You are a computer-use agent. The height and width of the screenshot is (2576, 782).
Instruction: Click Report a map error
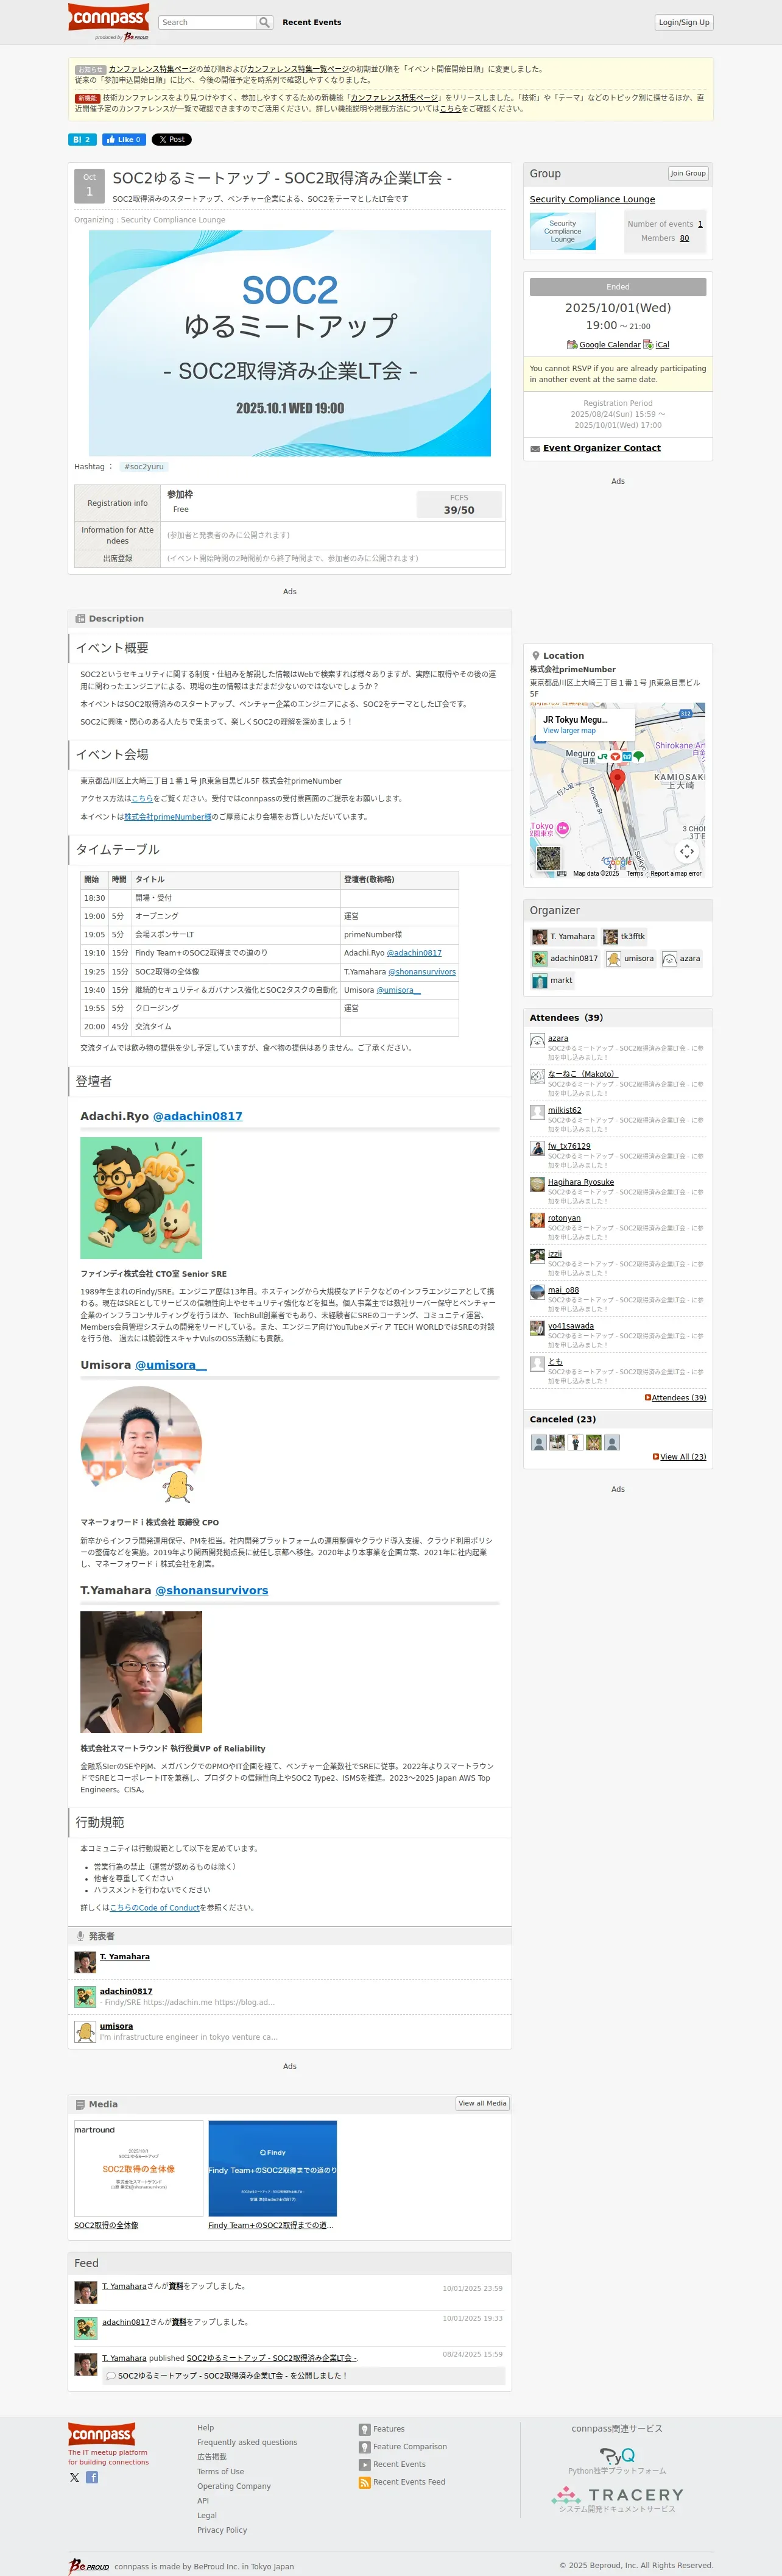pos(676,874)
